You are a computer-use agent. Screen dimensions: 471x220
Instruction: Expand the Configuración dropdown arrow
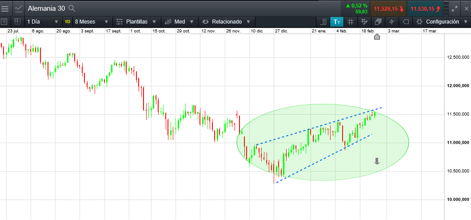point(465,22)
